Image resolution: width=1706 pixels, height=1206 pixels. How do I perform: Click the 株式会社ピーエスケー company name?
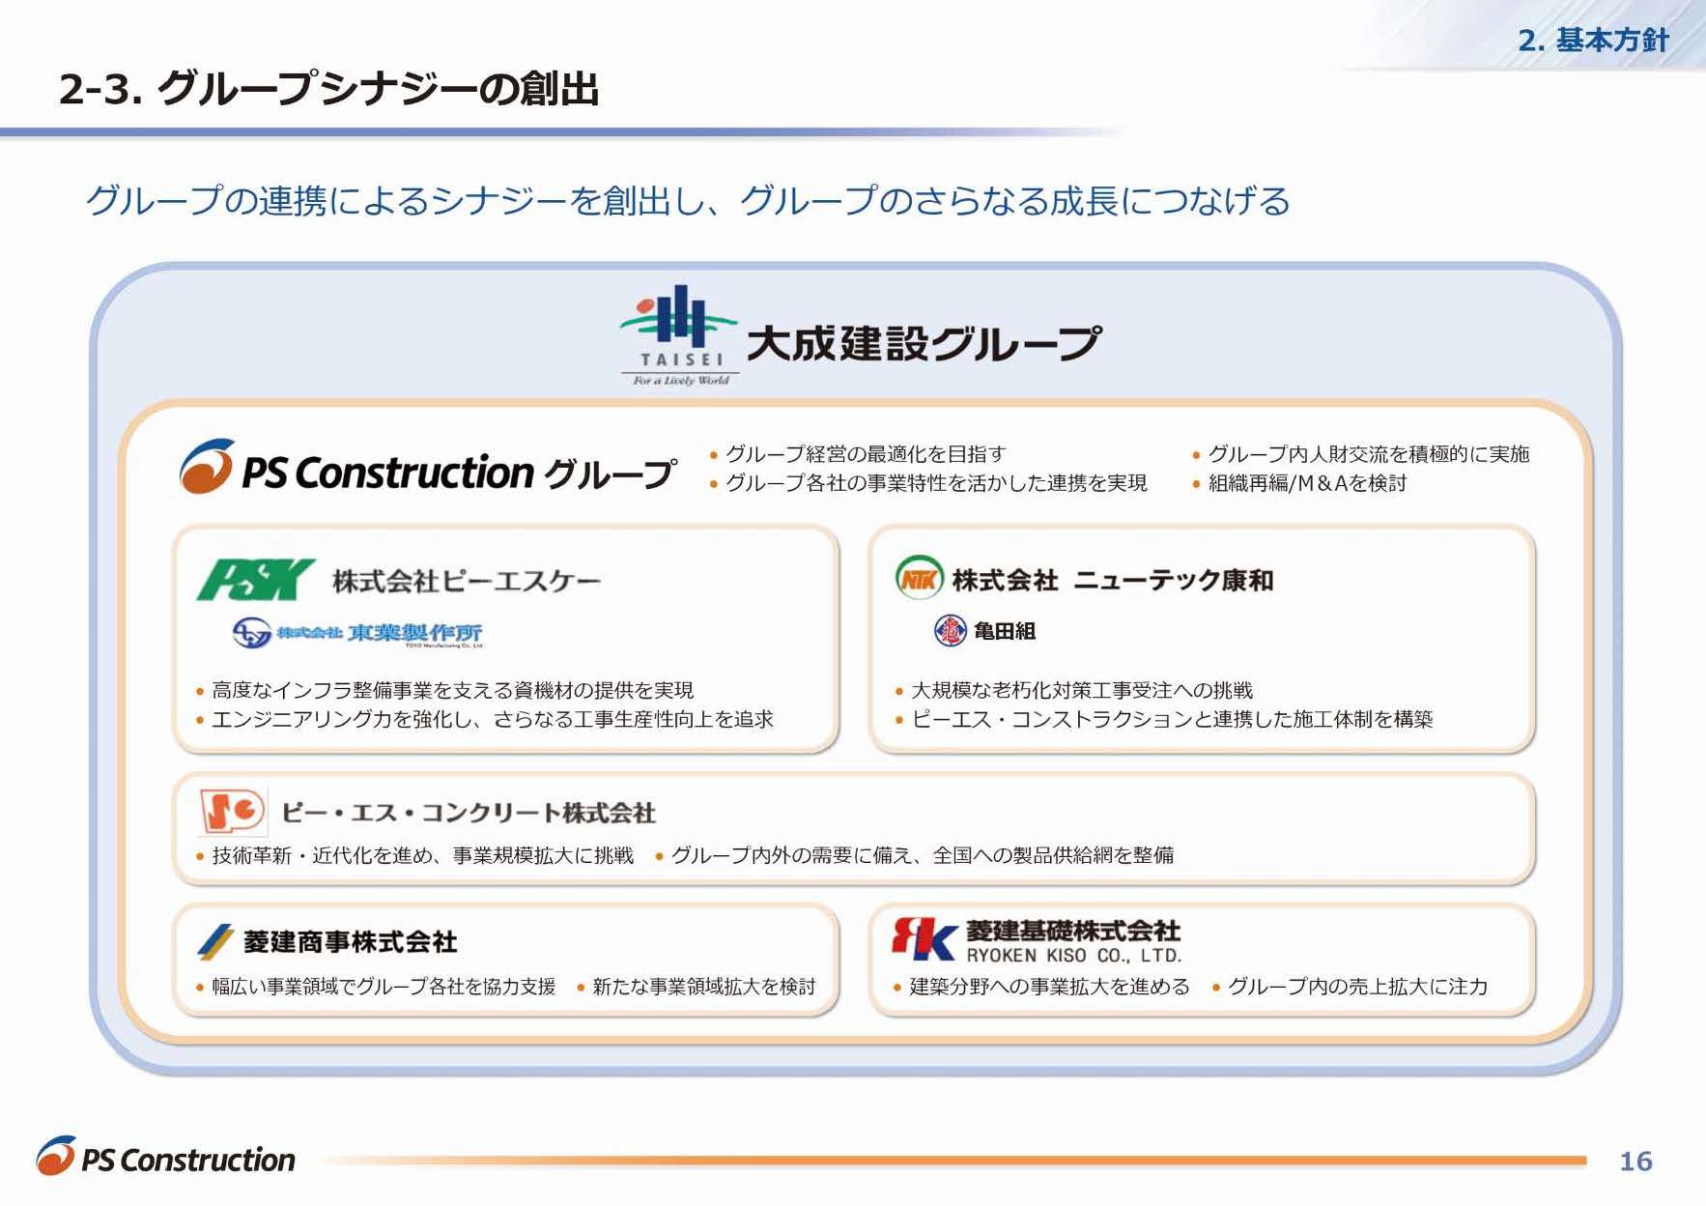467,581
